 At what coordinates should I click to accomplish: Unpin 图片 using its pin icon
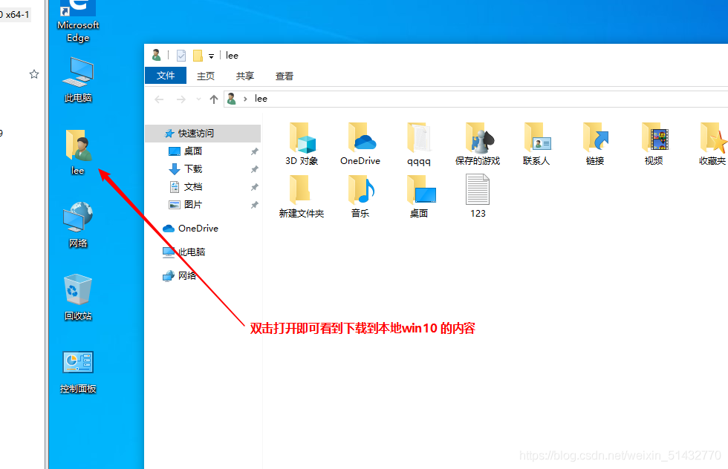click(254, 205)
